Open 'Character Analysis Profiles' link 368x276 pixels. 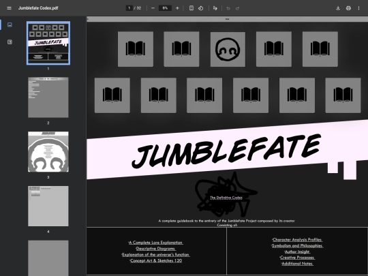(297, 240)
